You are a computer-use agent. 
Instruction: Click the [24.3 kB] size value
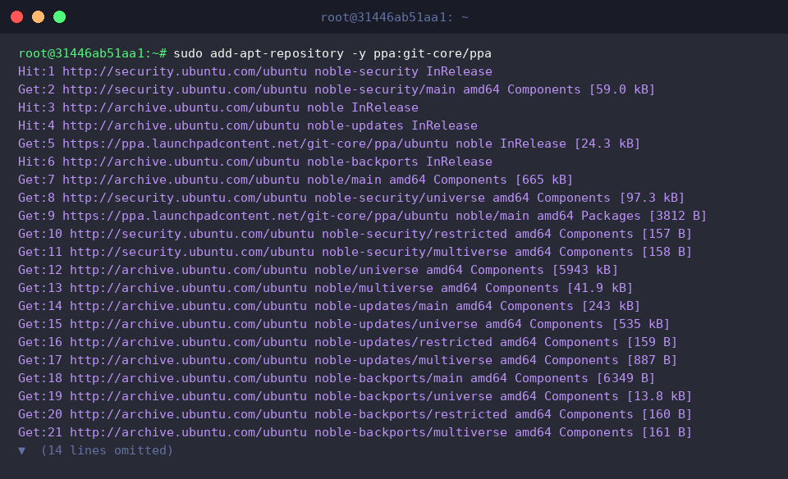click(607, 144)
